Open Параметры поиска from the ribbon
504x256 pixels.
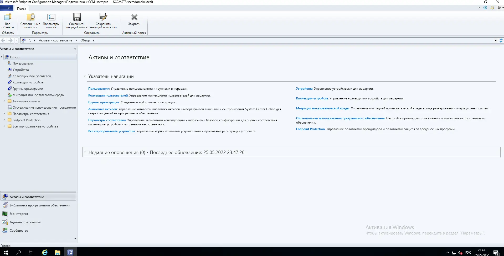coord(51,21)
